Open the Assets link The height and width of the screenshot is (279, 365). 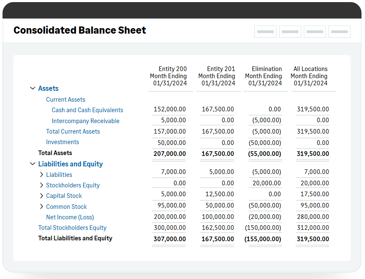point(48,88)
